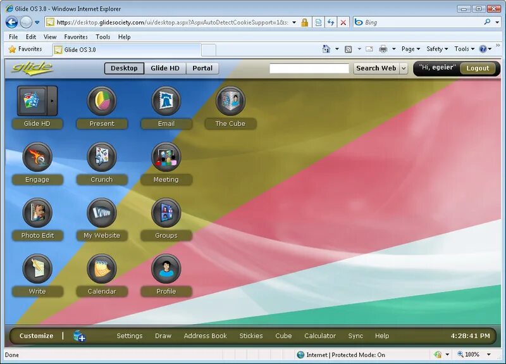The width and height of the screenshot is (506, 364).
Task: Open the Tools menu in menu bar
Action: (103, 37)
